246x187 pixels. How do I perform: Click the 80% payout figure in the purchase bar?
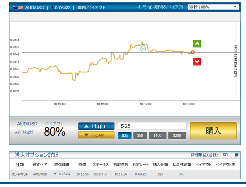coord(54,132)
